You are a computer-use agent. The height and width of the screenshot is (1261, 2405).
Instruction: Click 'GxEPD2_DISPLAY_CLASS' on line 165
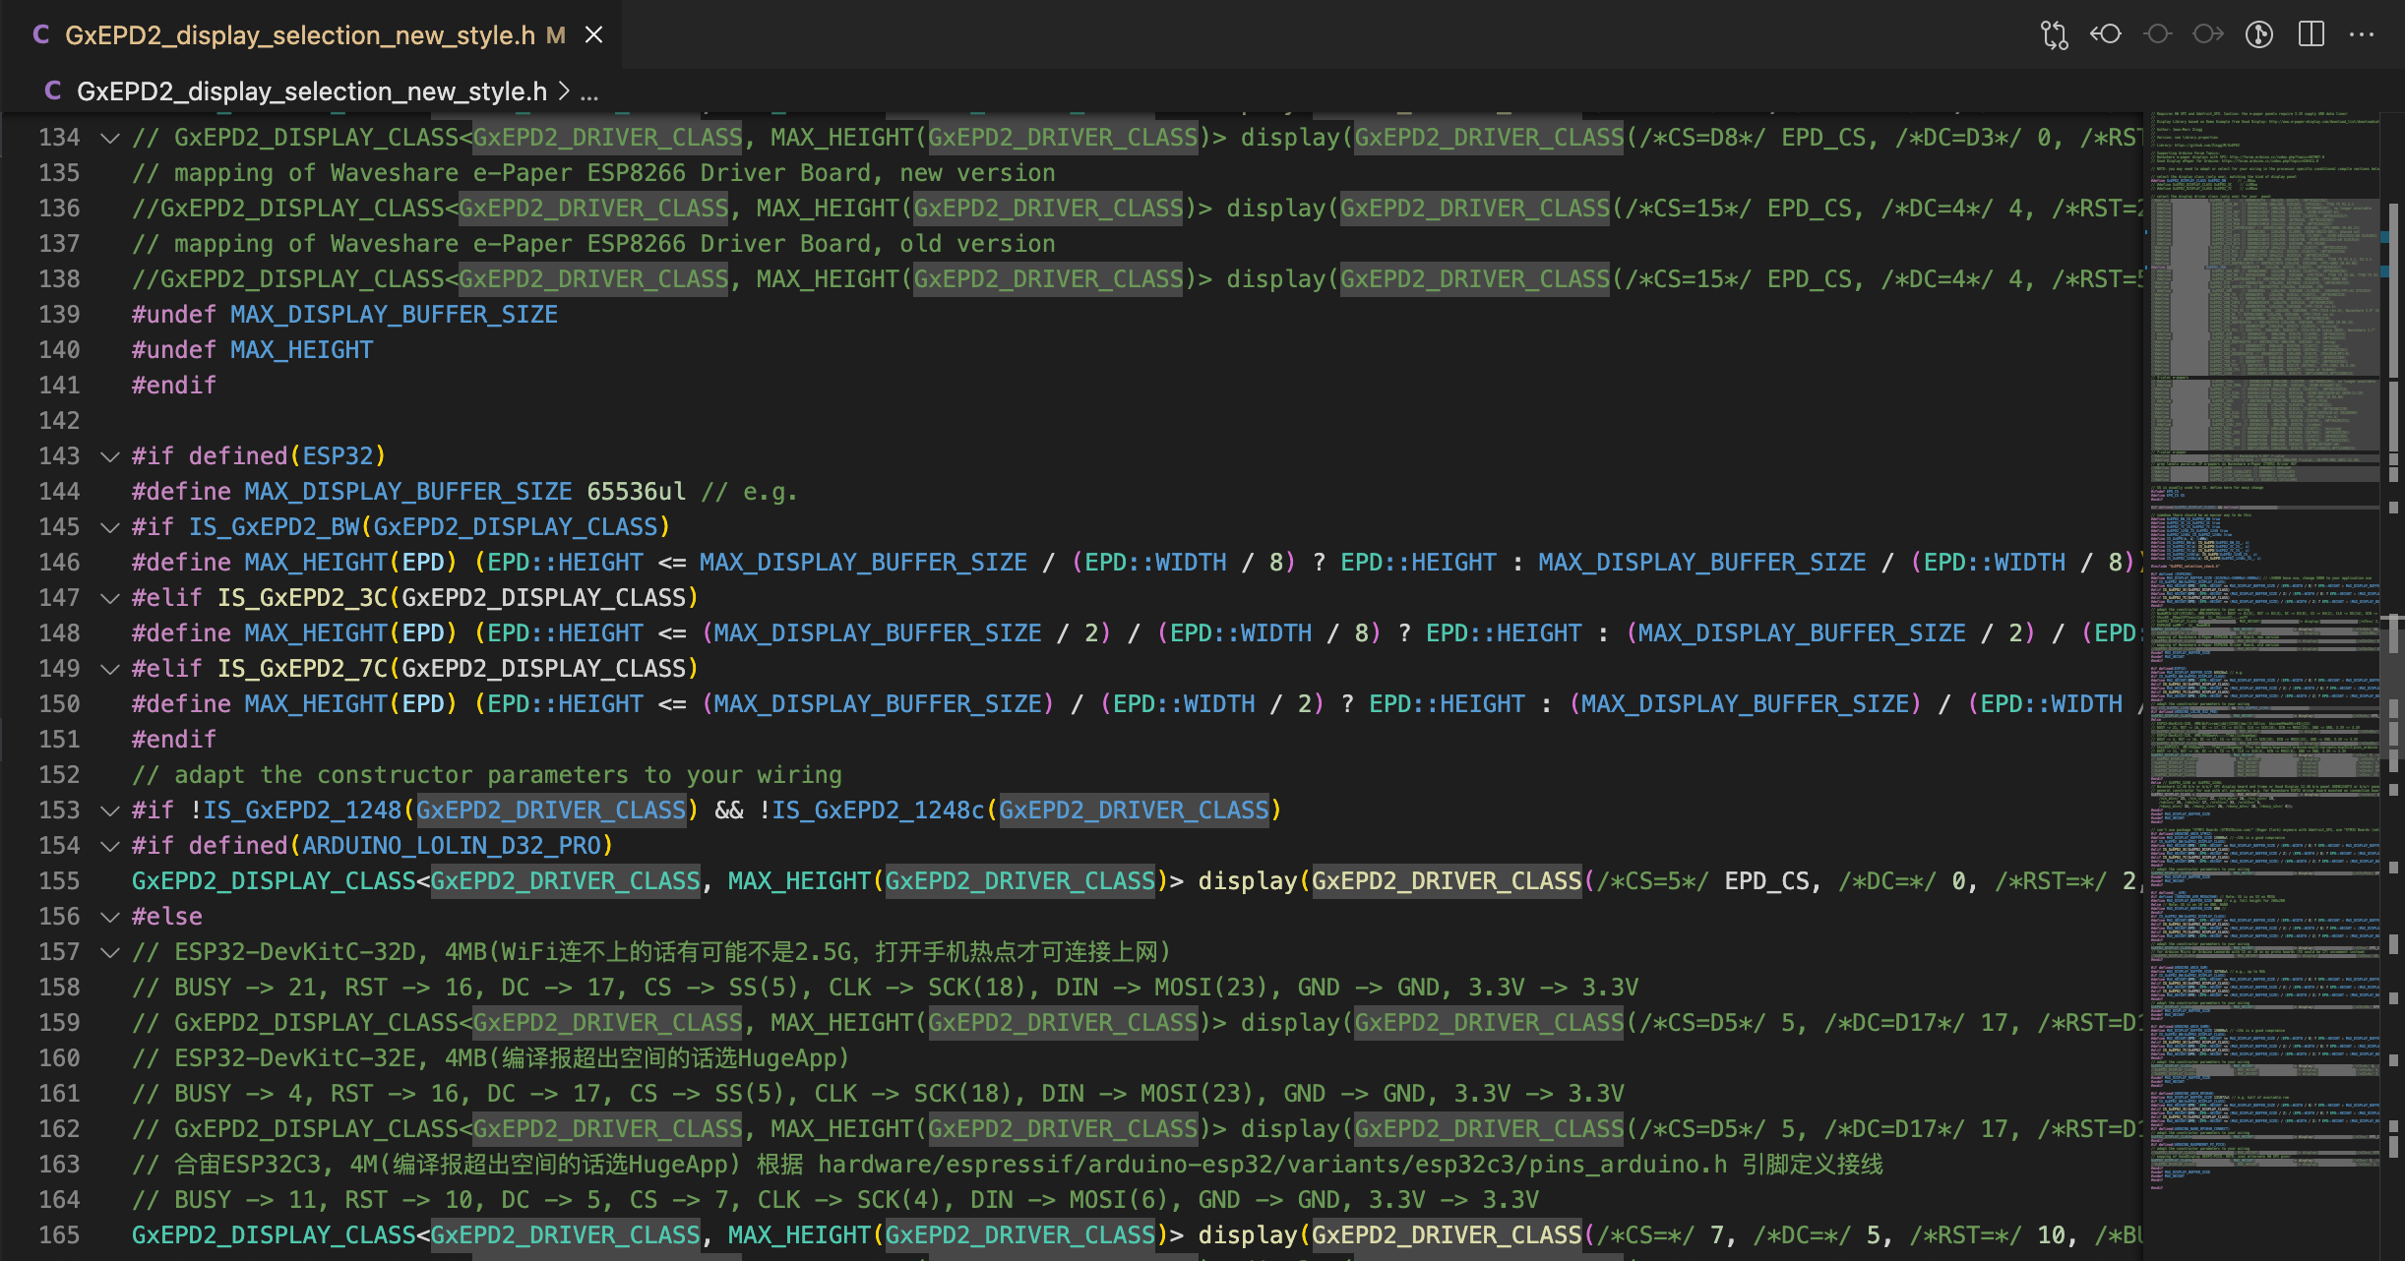pyautogui.click(x=274, y=1235)
